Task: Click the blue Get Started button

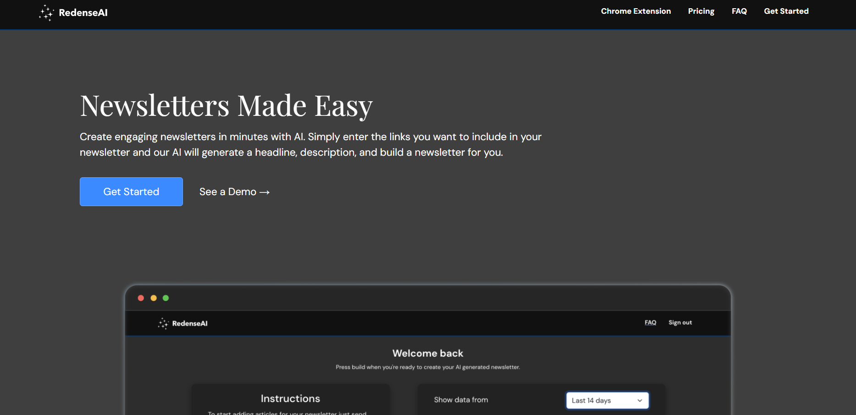Action: point(131,191)
